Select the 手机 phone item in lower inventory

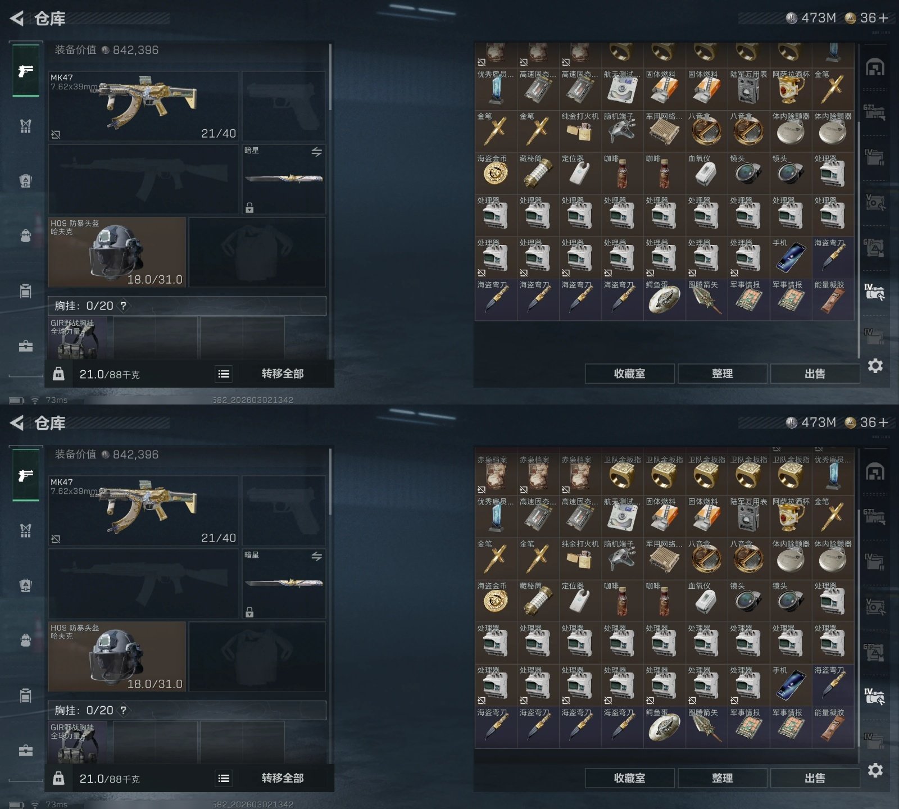(x=791, y=685)
